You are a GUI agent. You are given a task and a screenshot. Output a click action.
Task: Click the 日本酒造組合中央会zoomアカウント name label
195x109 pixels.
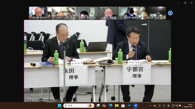42,101
